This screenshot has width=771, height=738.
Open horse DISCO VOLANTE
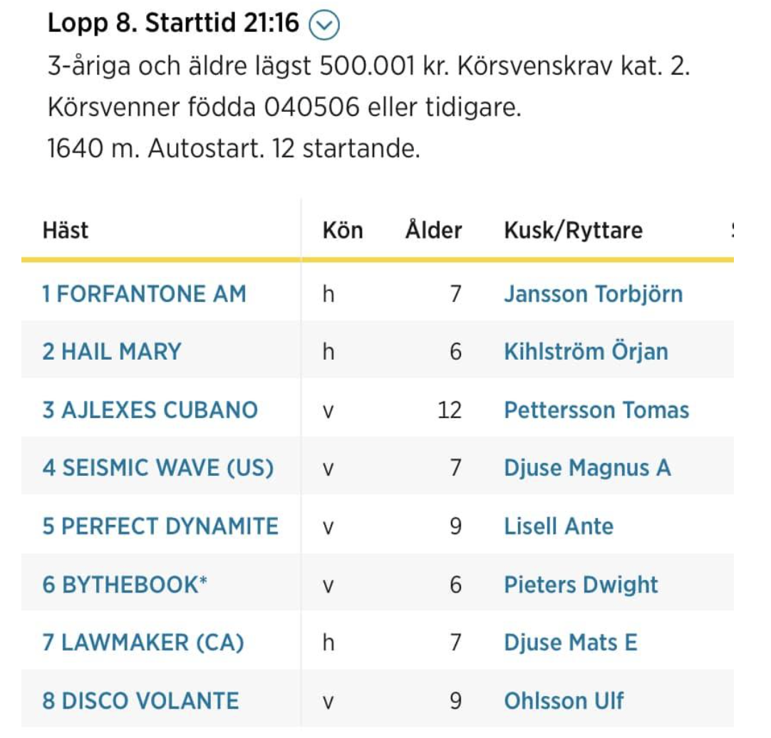tap(140, 701)
